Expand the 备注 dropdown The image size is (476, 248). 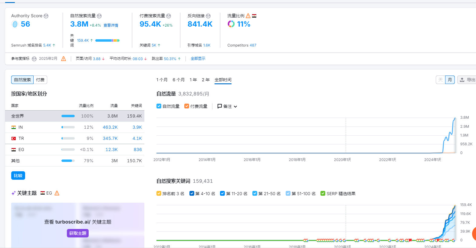[x=227, y=106]
